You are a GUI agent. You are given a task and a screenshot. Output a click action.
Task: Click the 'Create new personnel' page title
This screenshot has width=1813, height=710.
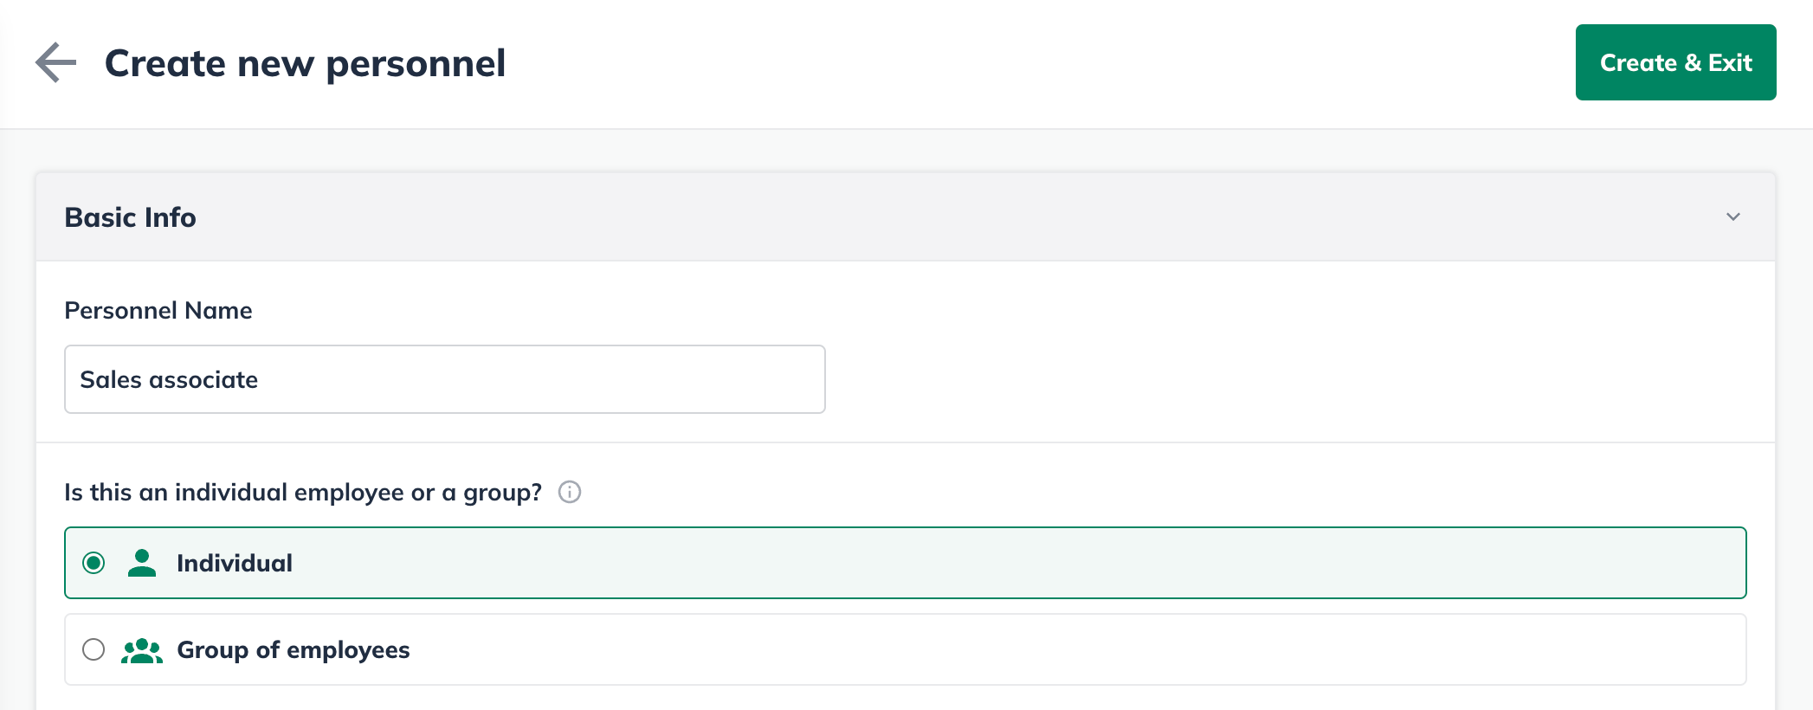[x=306, y=63]
